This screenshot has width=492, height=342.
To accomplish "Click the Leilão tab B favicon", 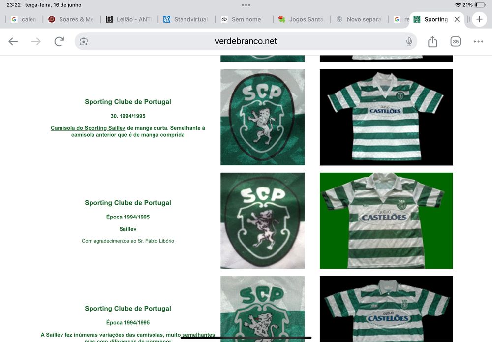I will tap(109, 19).
